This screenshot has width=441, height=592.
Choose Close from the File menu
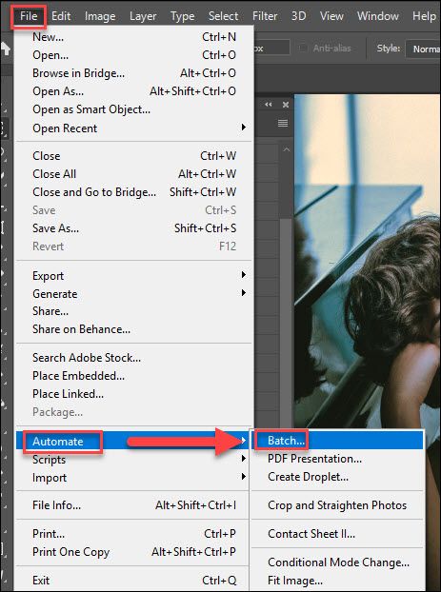[x=133, y=156]
